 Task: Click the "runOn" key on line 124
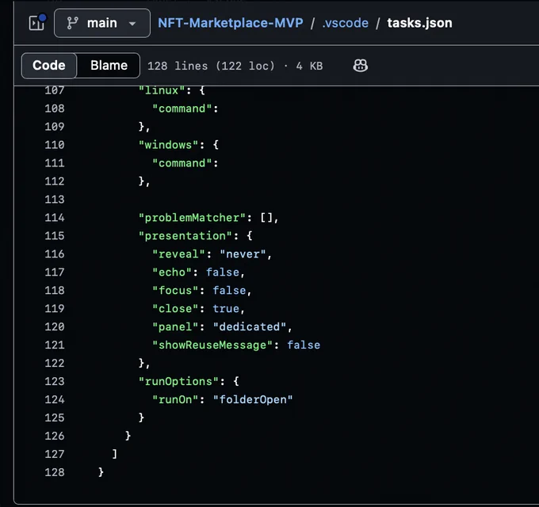175,399
